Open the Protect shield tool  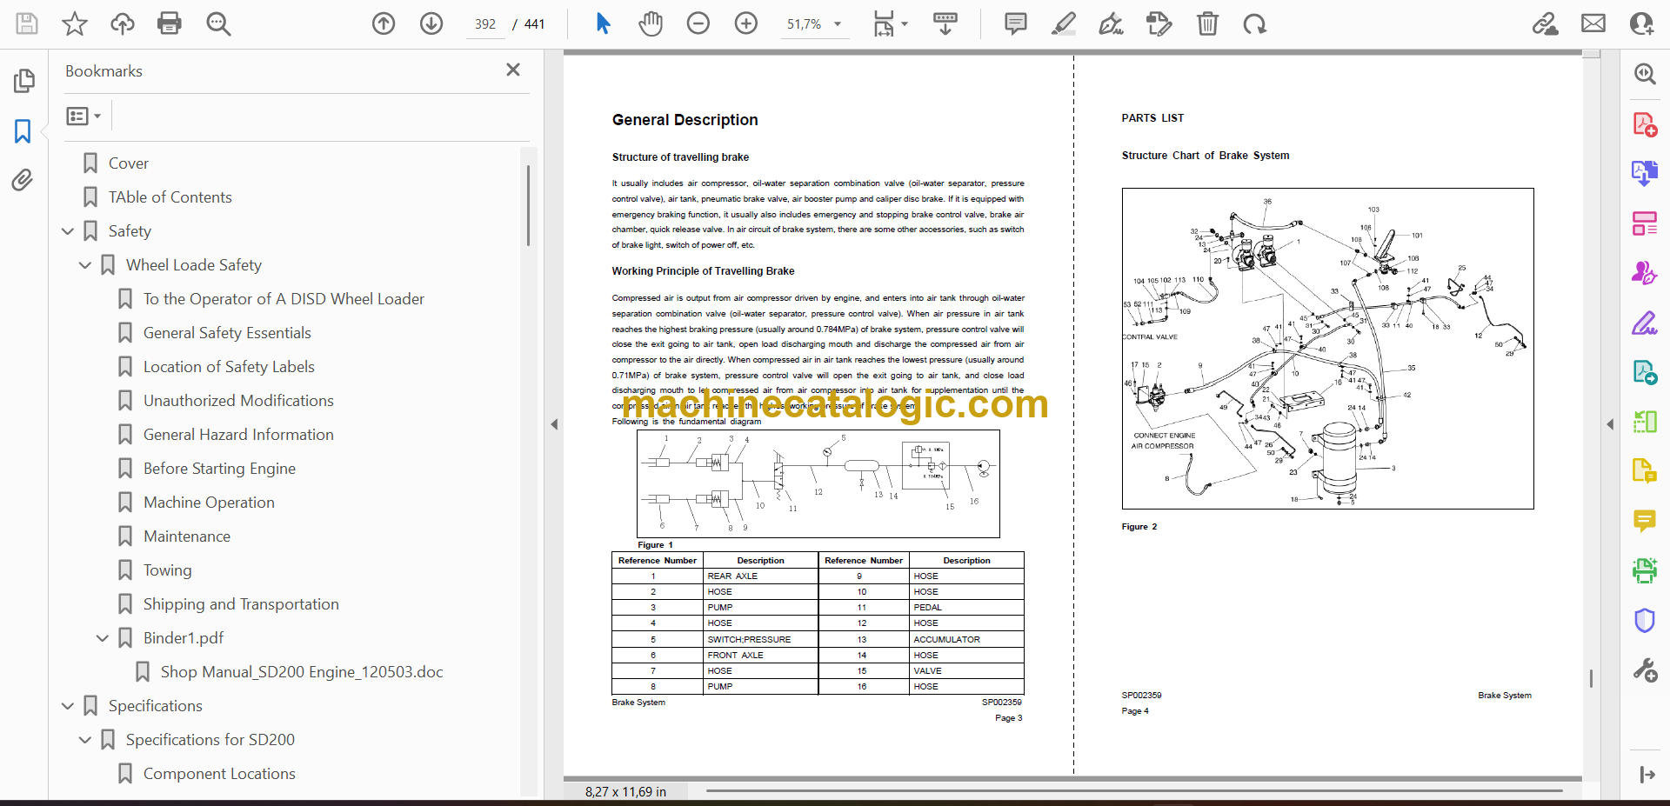point(1644,620)
